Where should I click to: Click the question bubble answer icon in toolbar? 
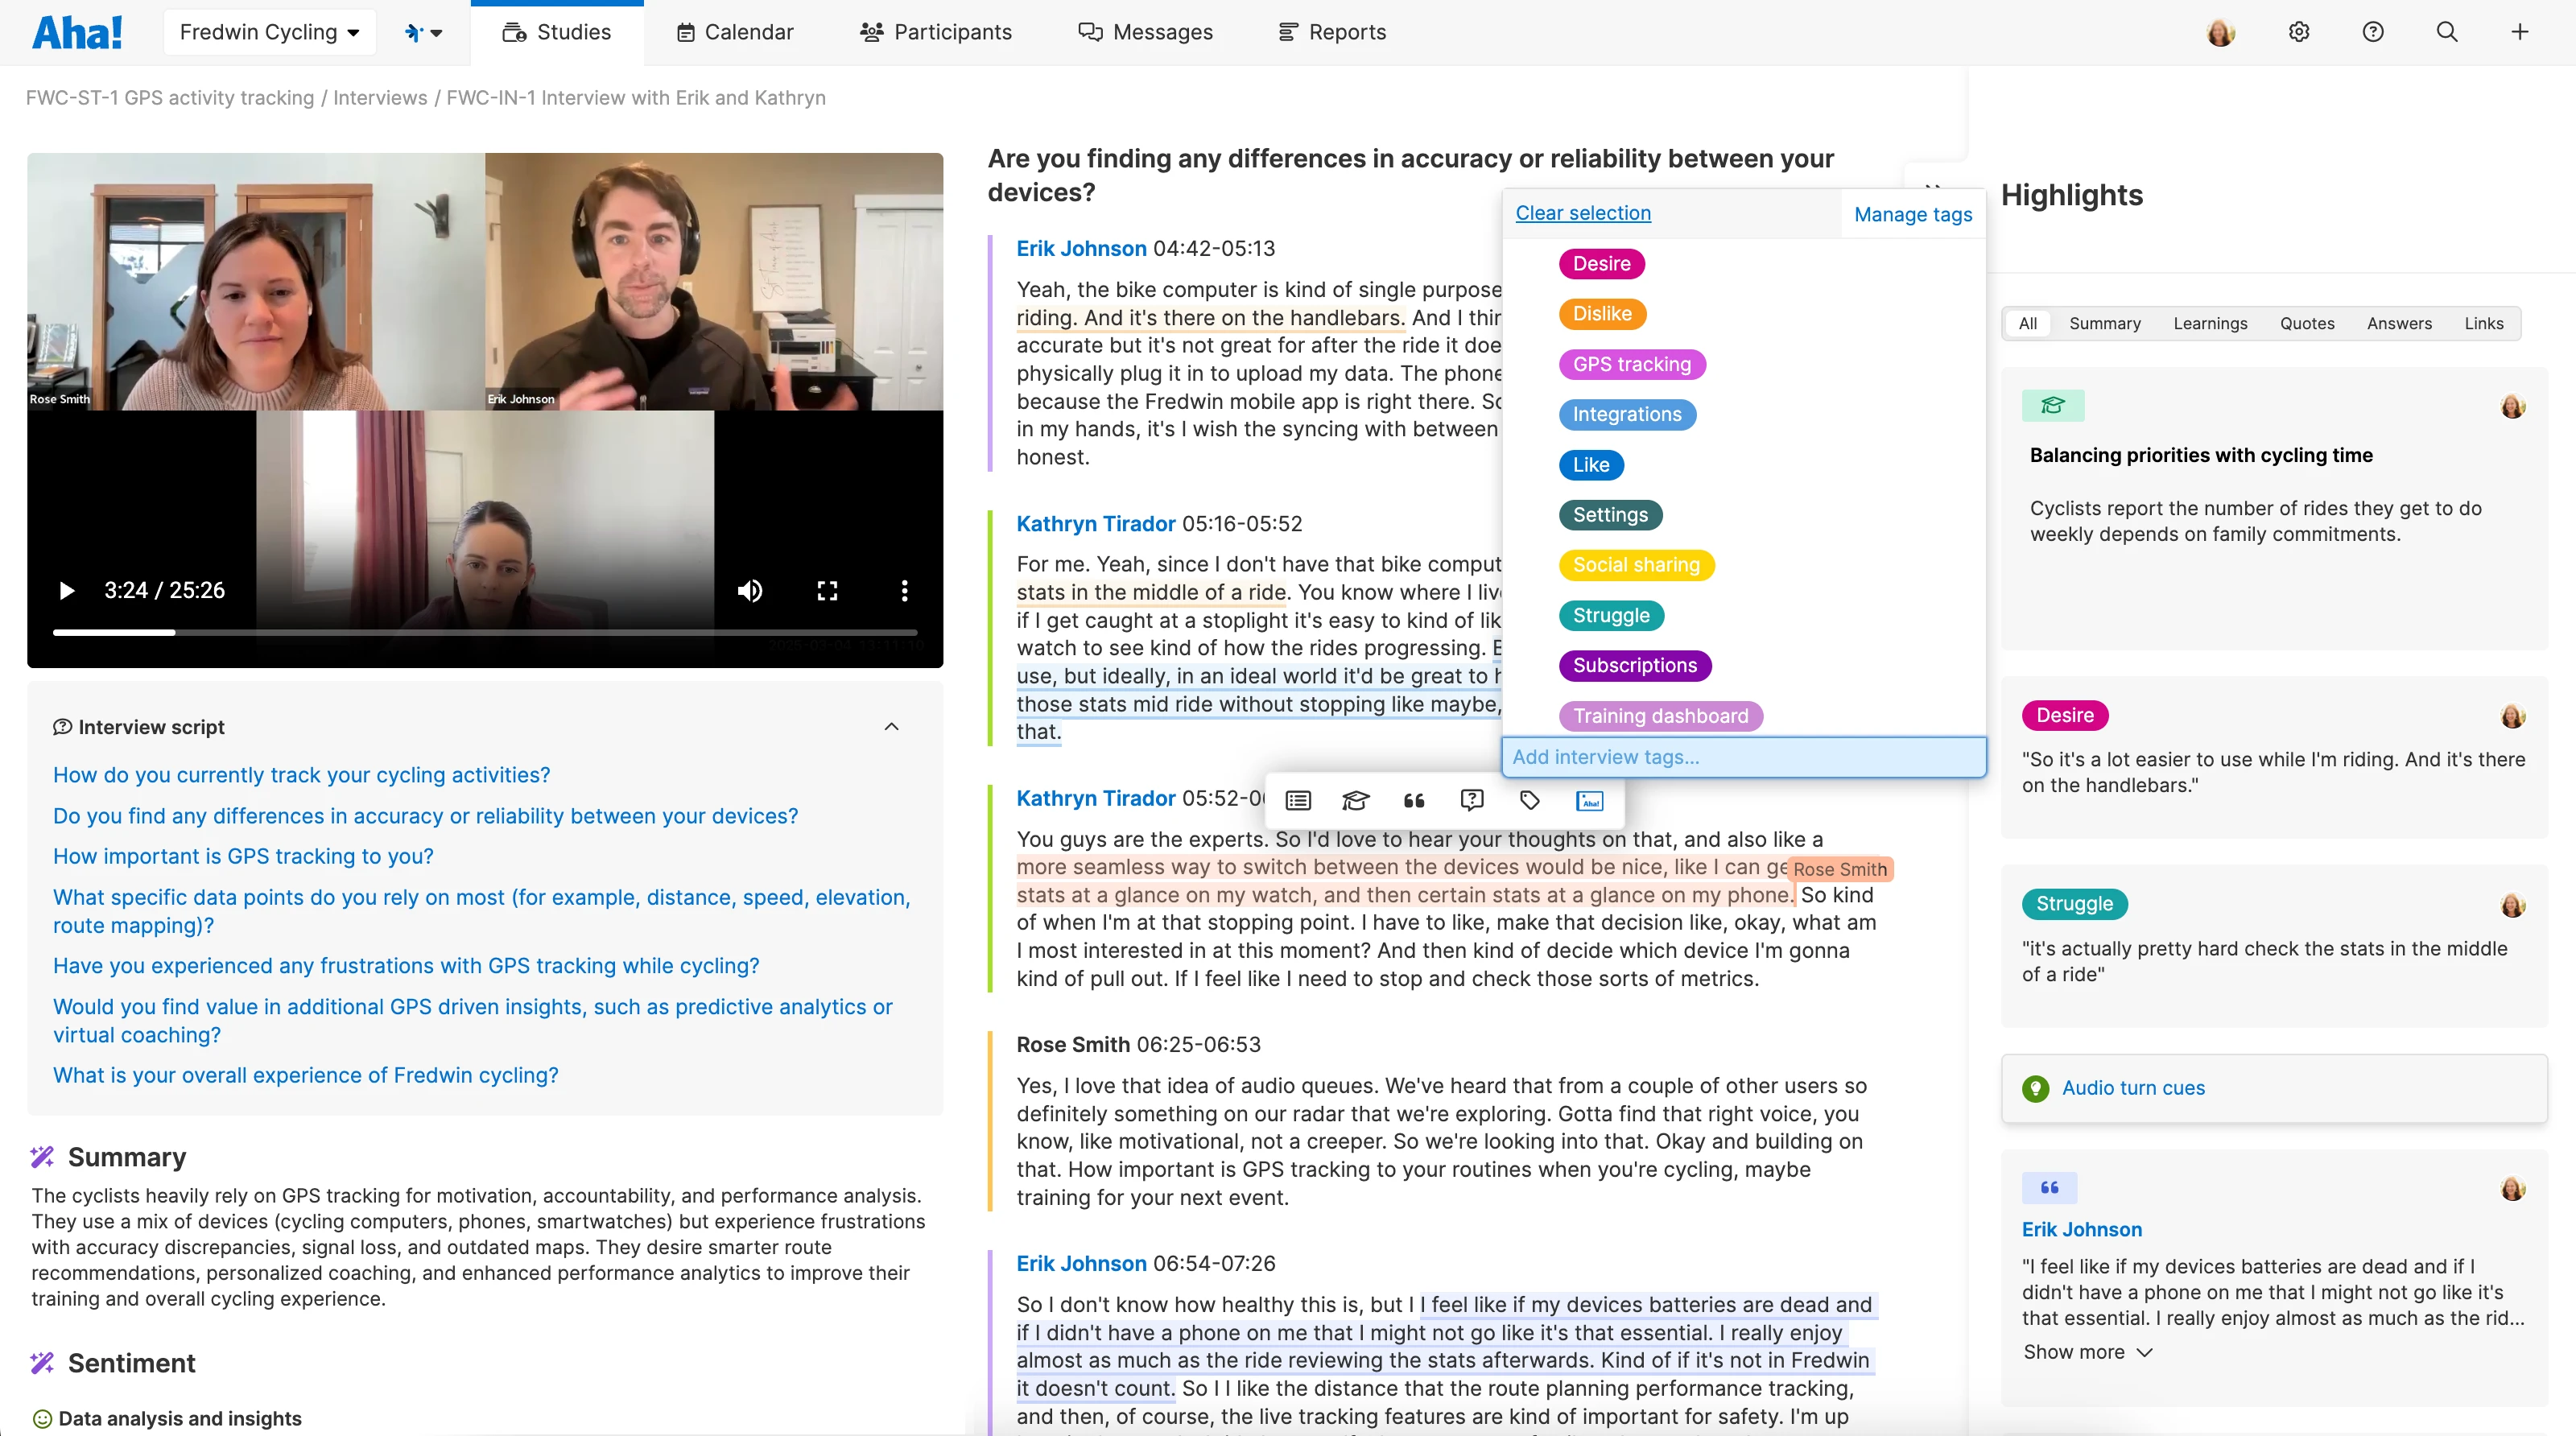click(1471, 800)
